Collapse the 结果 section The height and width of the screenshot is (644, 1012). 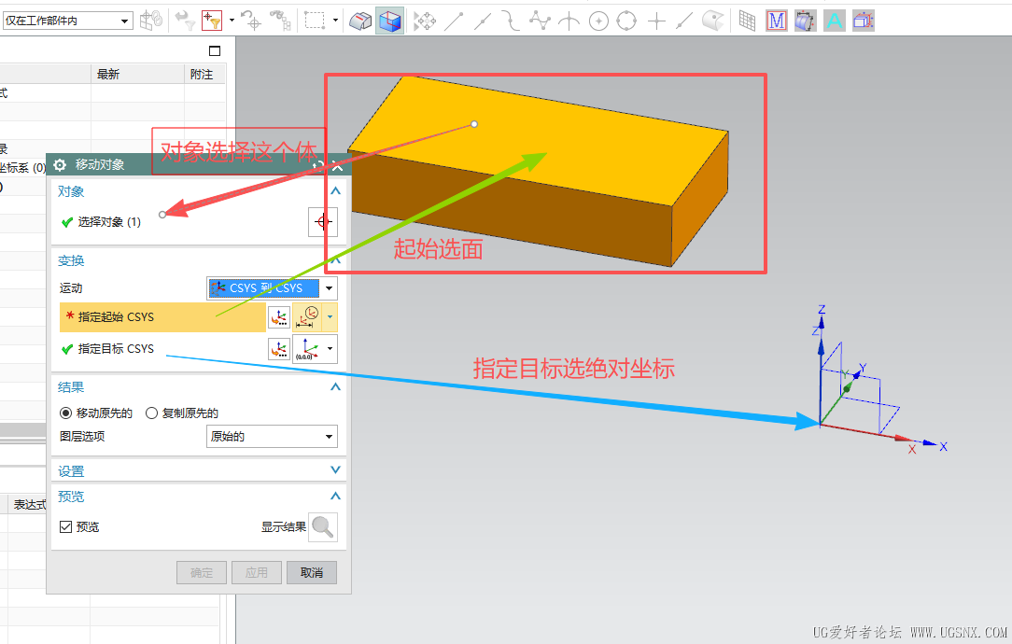point(335,386)
